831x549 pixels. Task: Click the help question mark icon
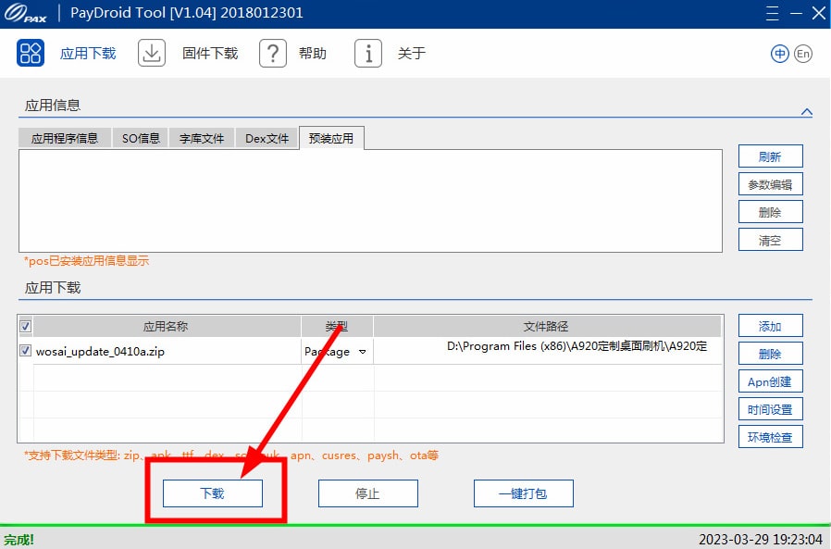[273, 53]
